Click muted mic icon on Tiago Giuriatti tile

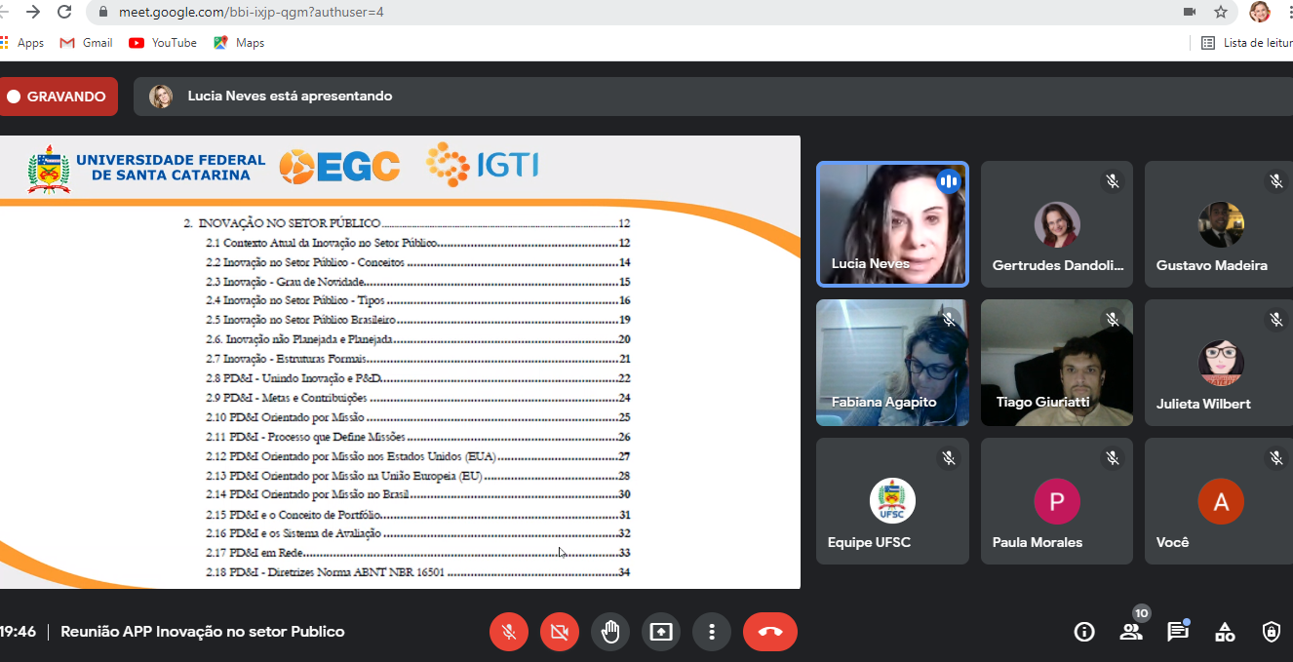click(1112, 320)
